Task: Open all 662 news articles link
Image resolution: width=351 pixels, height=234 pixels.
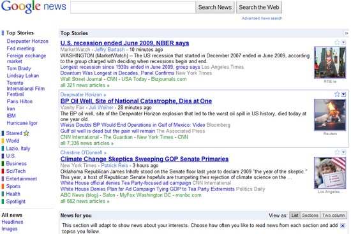Action: (x=85, y=201)
